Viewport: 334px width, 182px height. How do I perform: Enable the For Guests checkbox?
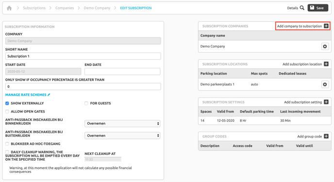(x=86, y=103)
